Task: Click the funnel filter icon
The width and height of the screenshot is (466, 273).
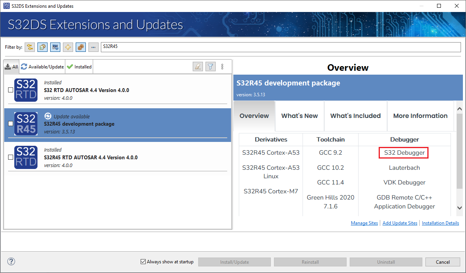Action: (210, 66)
